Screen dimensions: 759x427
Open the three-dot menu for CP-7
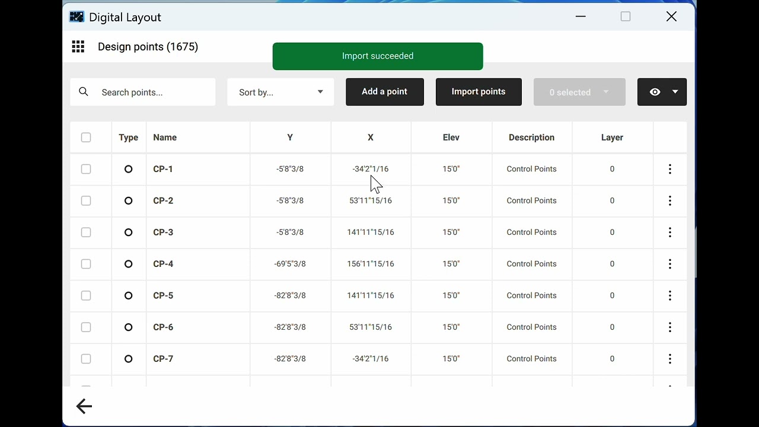[x=670, y=359]
